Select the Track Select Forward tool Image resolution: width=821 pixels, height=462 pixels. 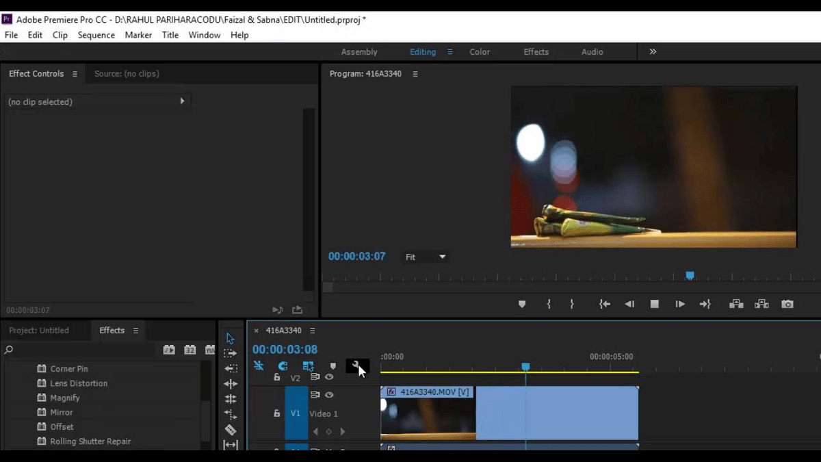click(231, 353)
